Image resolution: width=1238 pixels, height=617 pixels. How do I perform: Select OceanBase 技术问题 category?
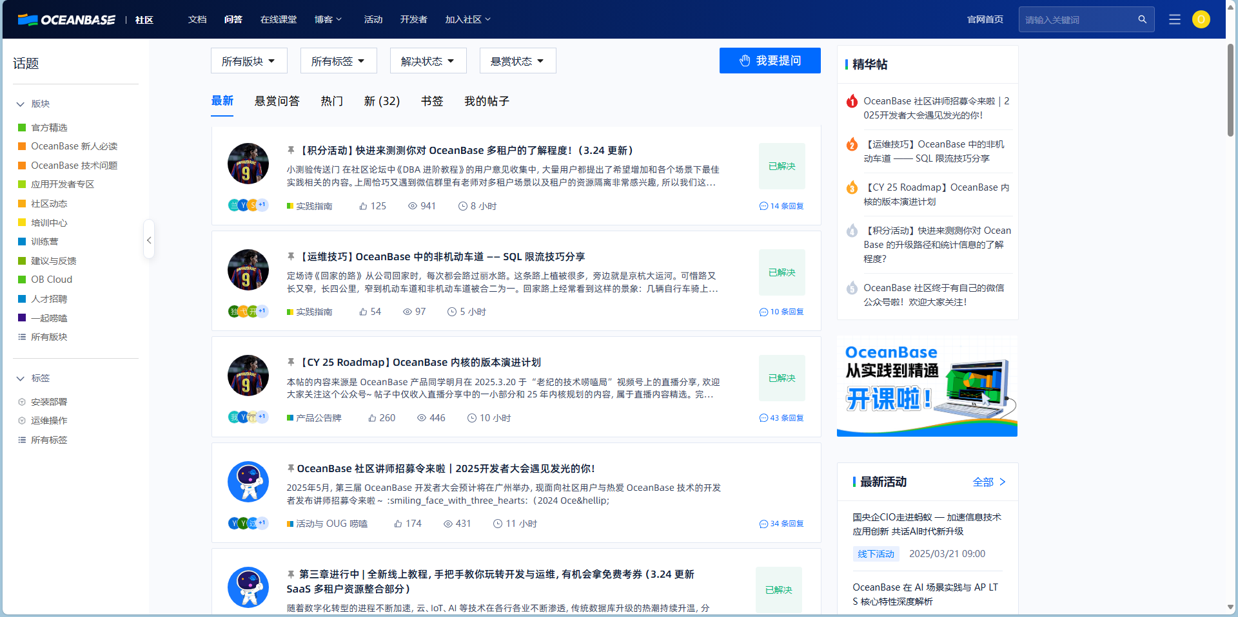click(x=74, y=166)
